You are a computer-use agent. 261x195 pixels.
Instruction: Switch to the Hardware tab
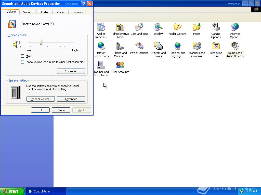(x=77, y=12)
